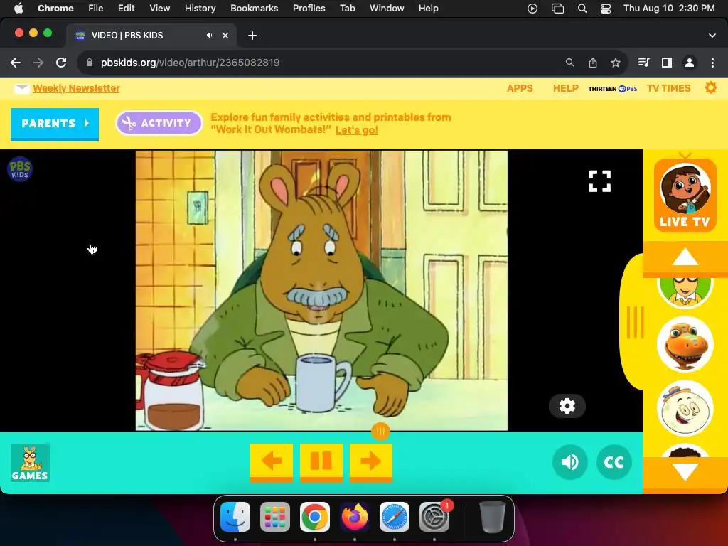
Task: Close the VIDEO | PBS KIDS tab
Action: 225,36
